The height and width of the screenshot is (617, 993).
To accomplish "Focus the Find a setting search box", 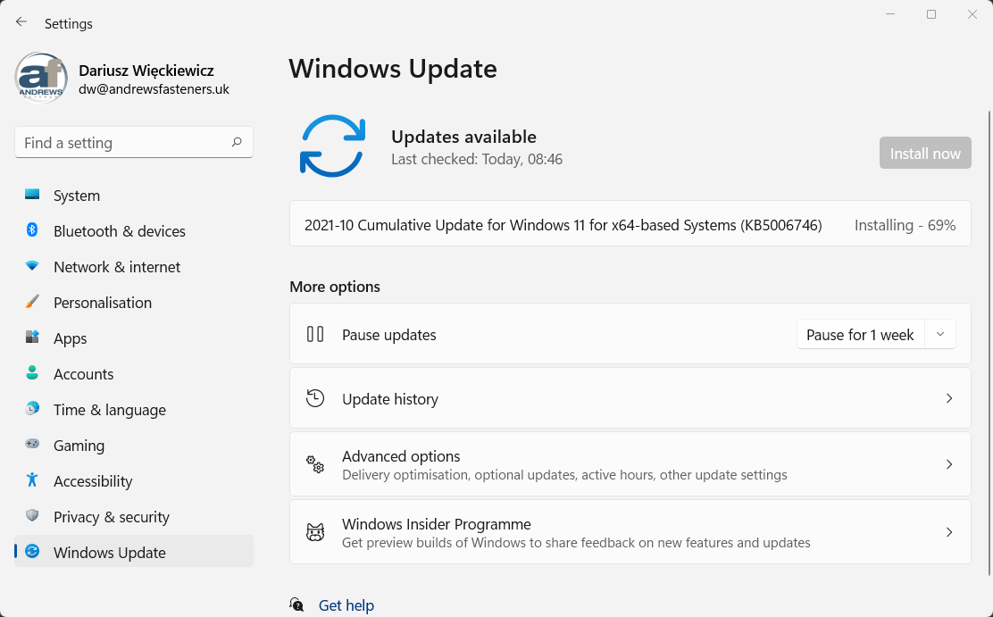I will point(134,143).
